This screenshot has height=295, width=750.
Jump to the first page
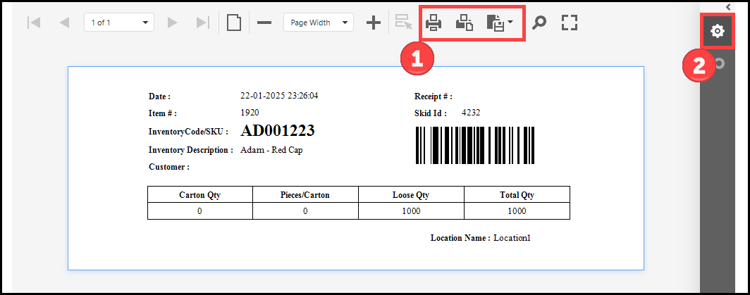click(33, 23)
